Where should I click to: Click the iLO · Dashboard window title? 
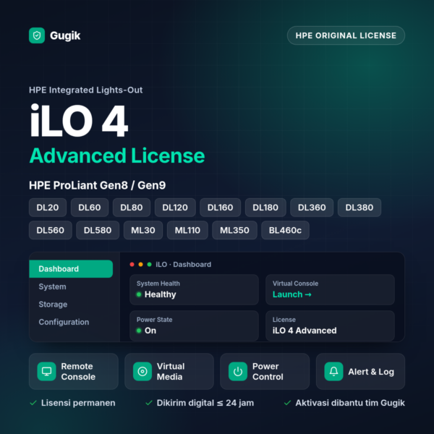pos(184,265)
